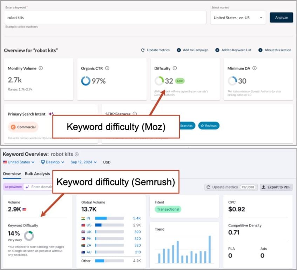Click the About this section info icon
Viewport: 298px width, 270px height.
pyautogui.click(x=260, y=50)
